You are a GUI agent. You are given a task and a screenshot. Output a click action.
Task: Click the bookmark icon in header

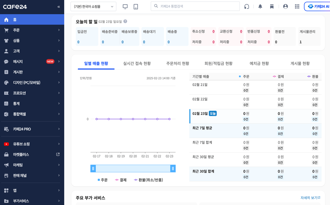[x=272, y=7]
